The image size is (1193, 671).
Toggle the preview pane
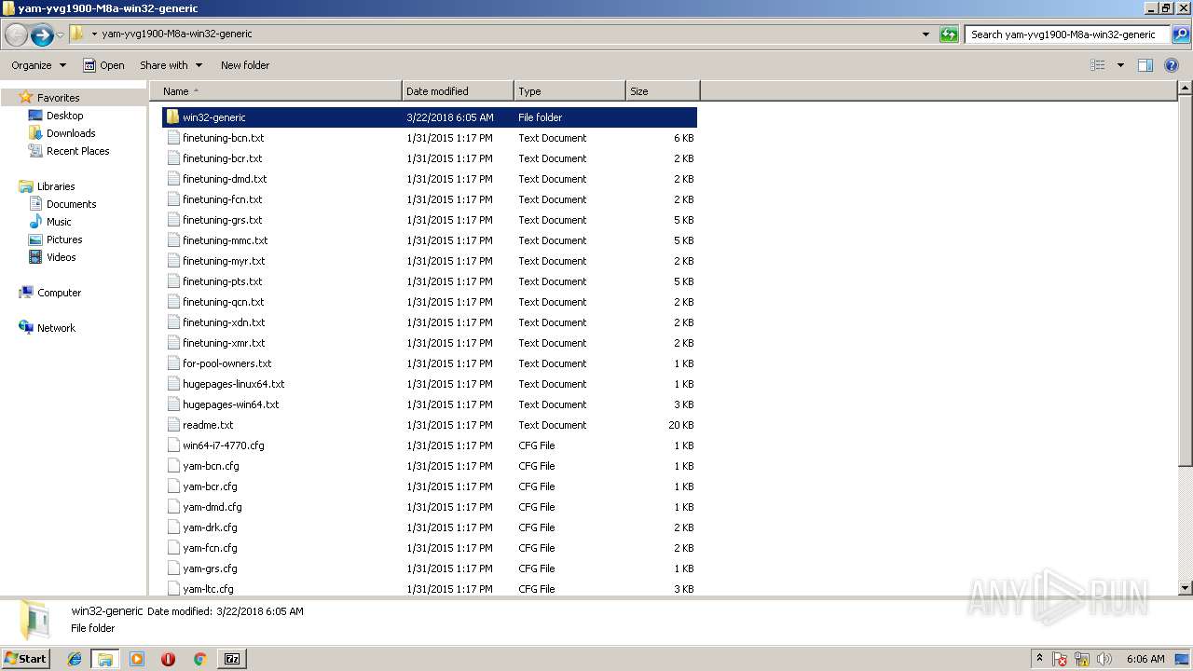click(1145, 65)
